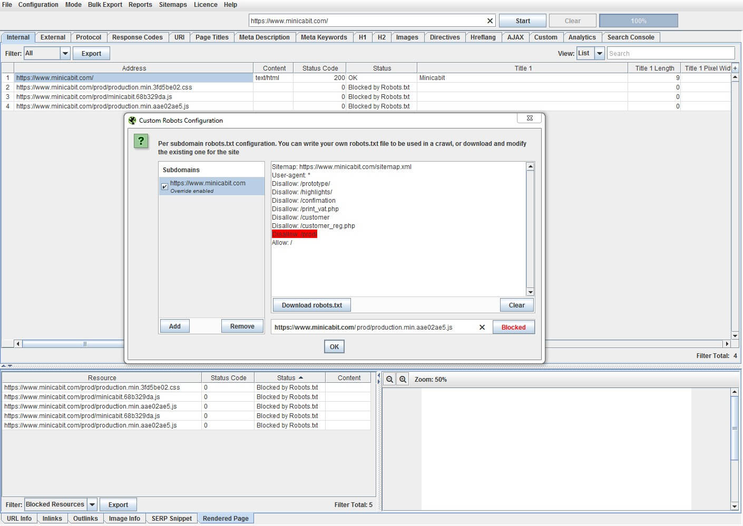This screenshot has width=743, height=526.
Task: Expand the Blocked Resources filter dropdown
Action: 92,504
